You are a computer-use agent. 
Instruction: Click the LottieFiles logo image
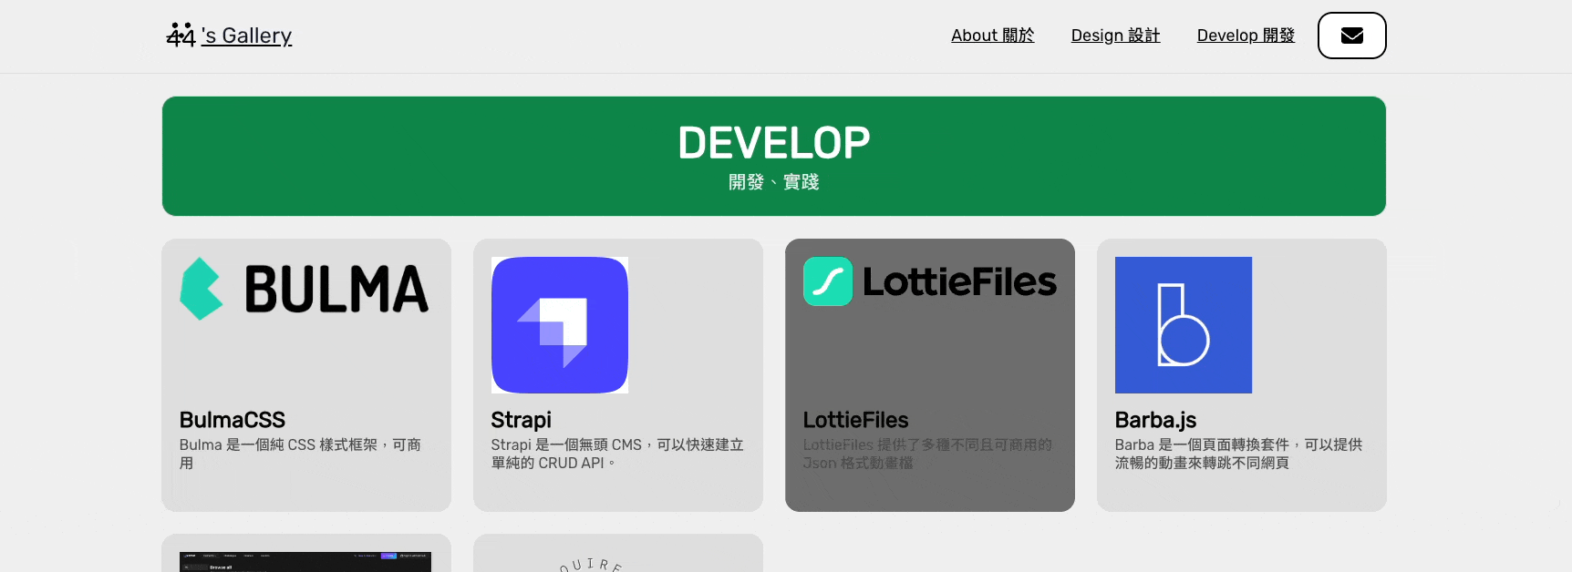coord(929,281)
